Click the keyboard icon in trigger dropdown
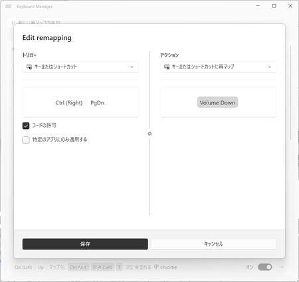 click(29, 67)
